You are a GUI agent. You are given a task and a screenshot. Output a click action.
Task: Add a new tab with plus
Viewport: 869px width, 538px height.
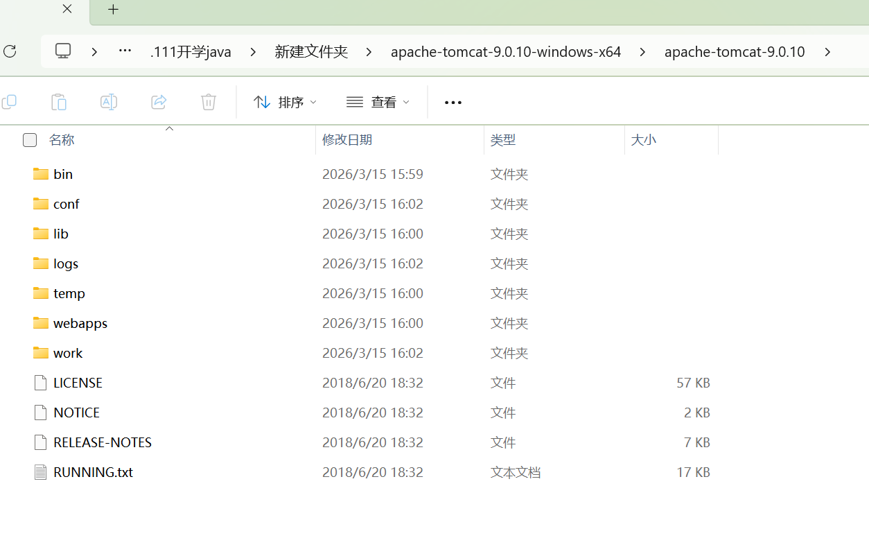[114, 9]
